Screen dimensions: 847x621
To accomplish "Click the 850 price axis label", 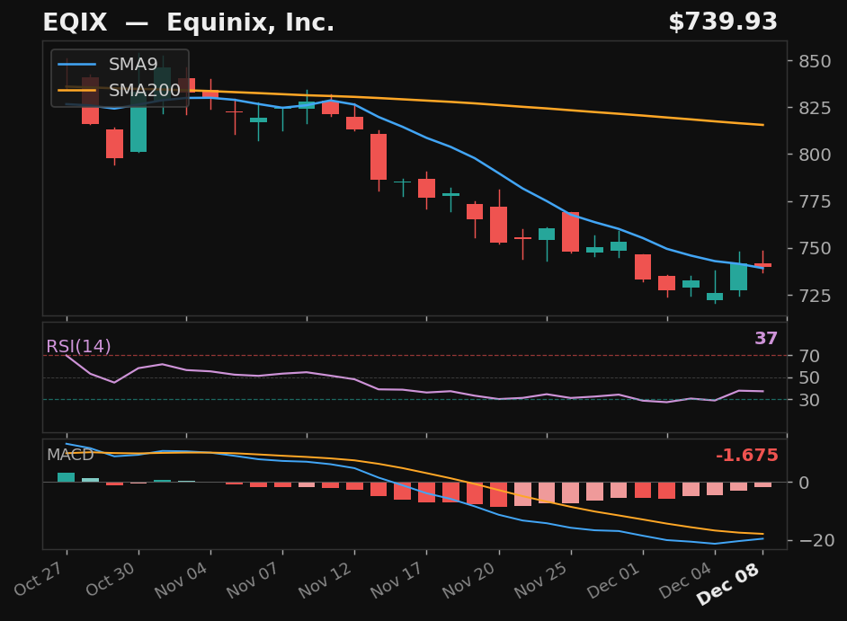I will (816, 61).
